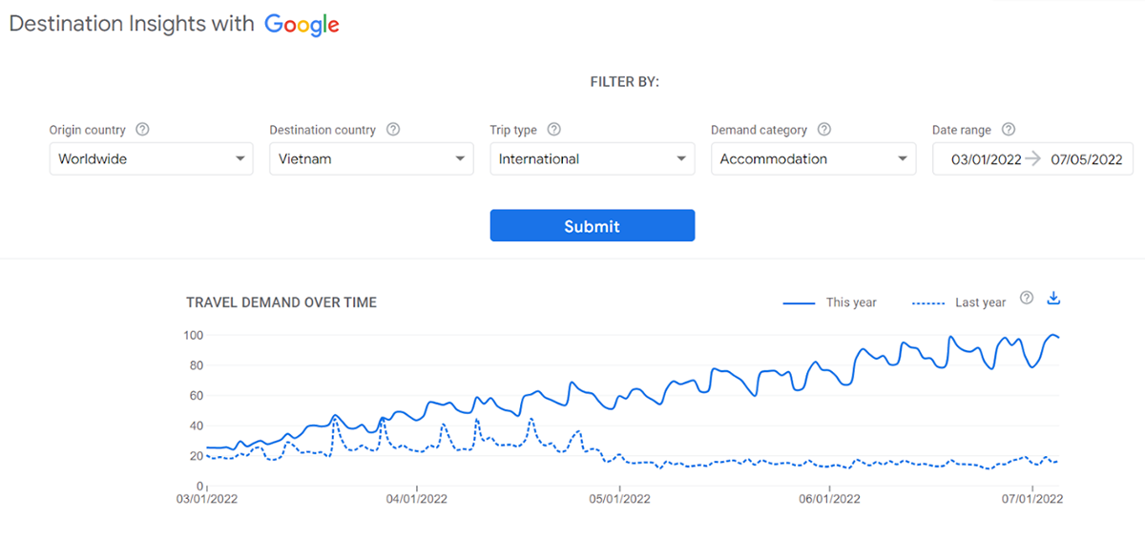Click the help icon beside Origin country
The height and width of the screenshot is (540, 1145).
[x=142, y=130]
